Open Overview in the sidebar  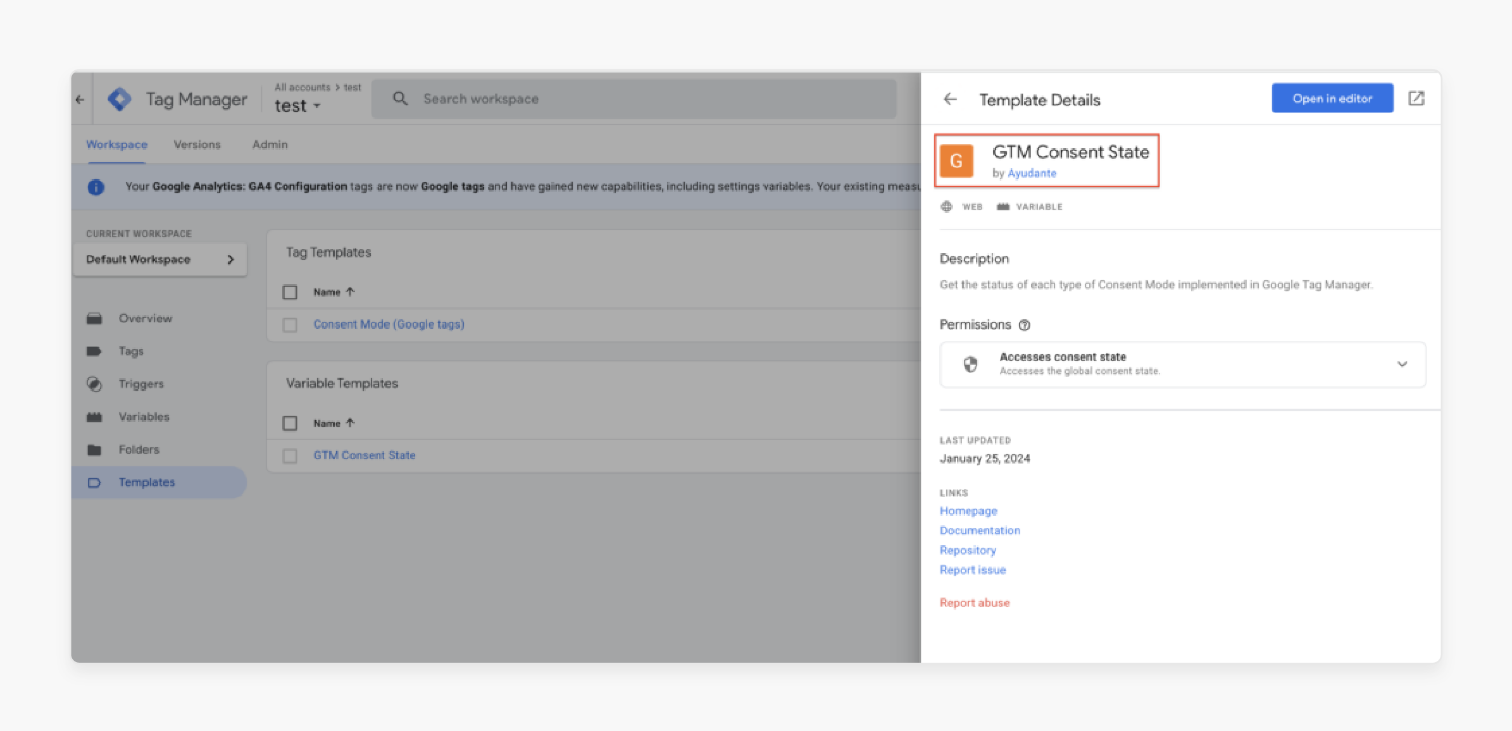click(145, 318)
